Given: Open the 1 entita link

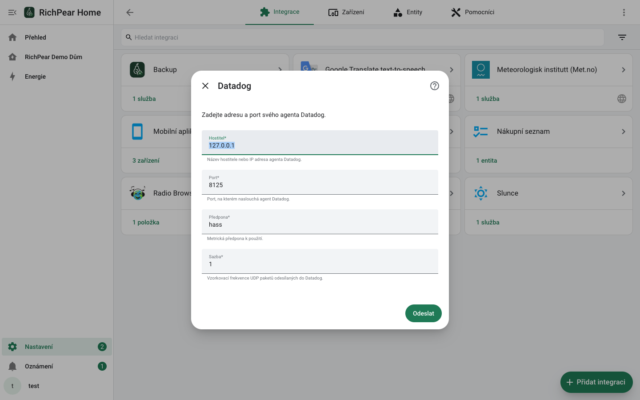Looking at the screenshot, I should point(487,160).
